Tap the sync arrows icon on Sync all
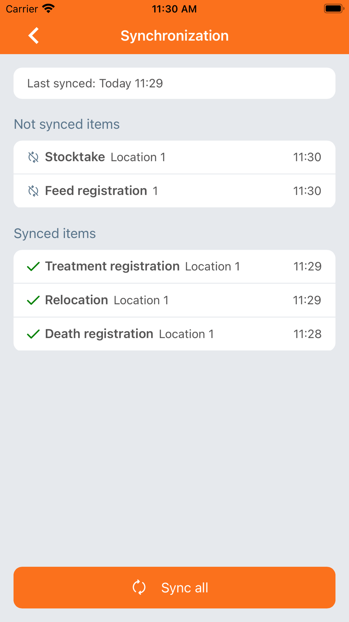The image size is (349, 622). [139, 587]
